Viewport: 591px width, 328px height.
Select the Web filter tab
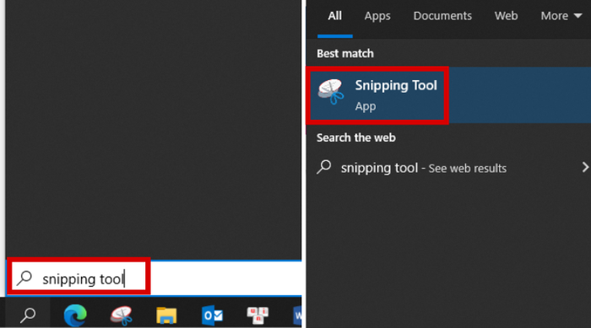(x=507, y=16)
